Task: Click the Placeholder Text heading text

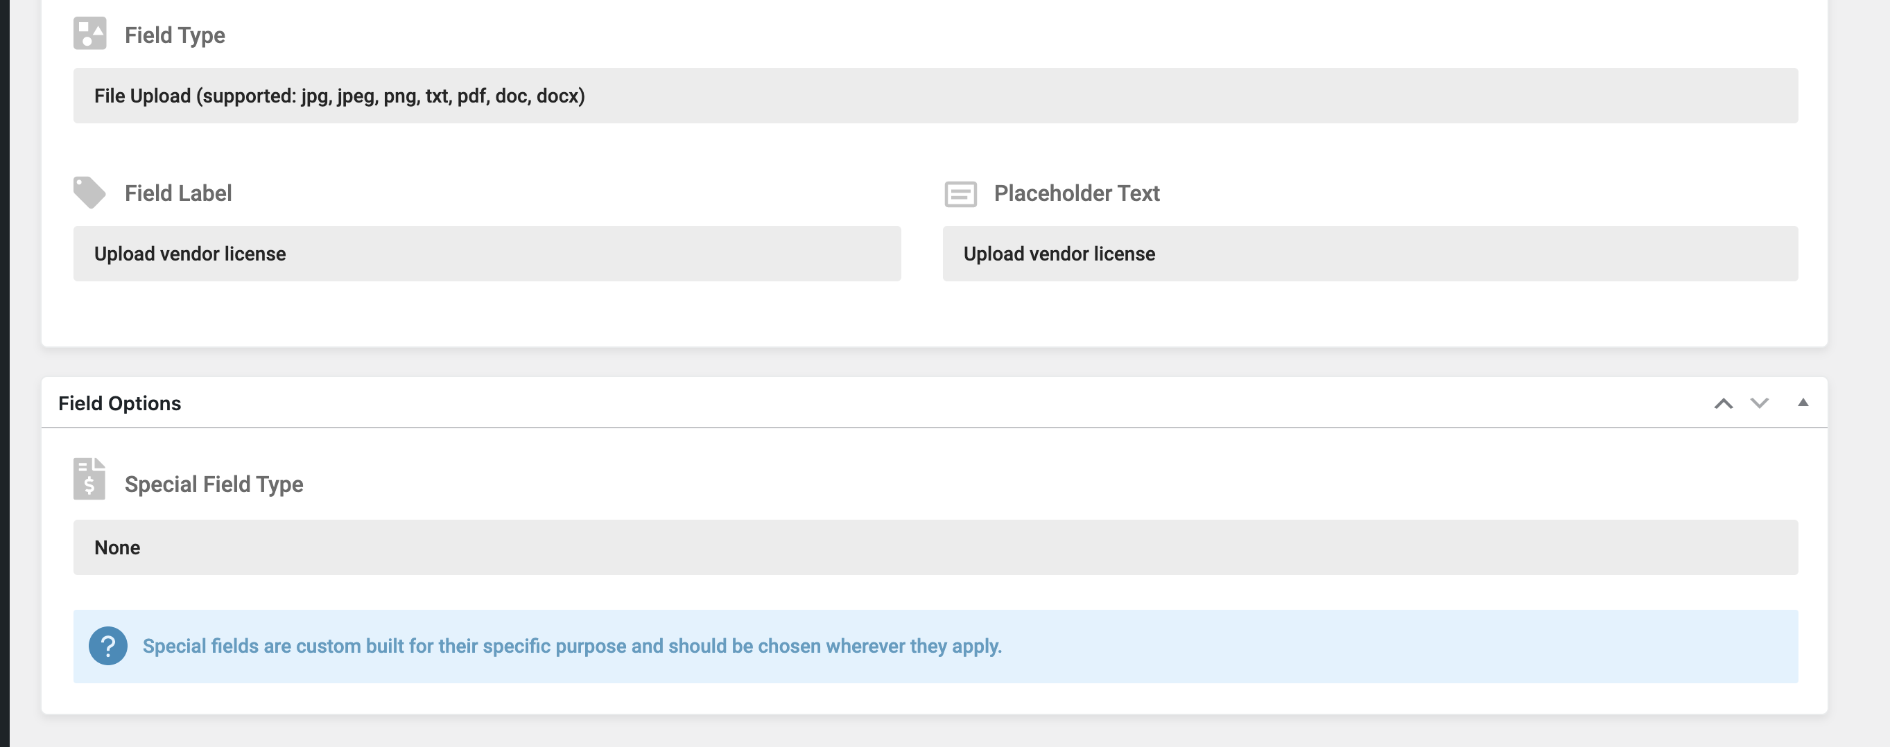Action: [x=1076, y=193]
